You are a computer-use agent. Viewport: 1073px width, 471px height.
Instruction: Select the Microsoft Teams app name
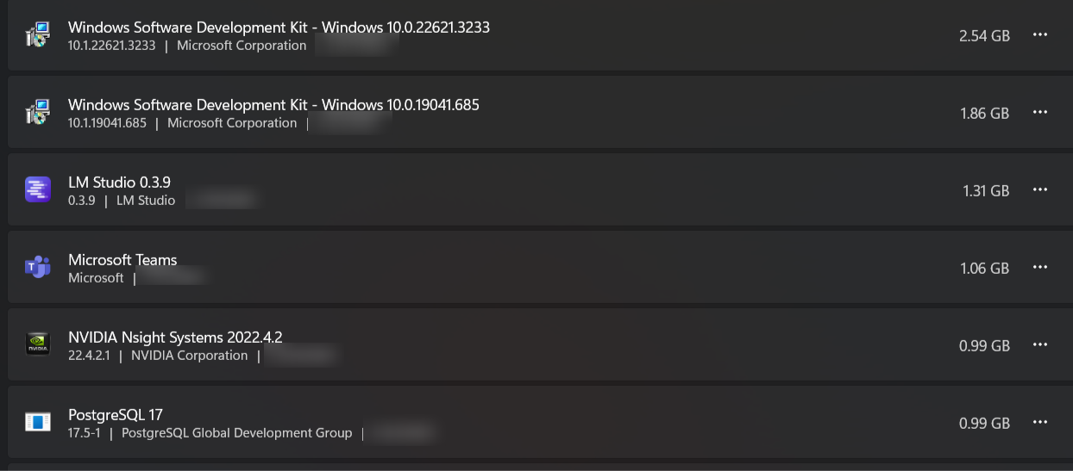(122, 260)
